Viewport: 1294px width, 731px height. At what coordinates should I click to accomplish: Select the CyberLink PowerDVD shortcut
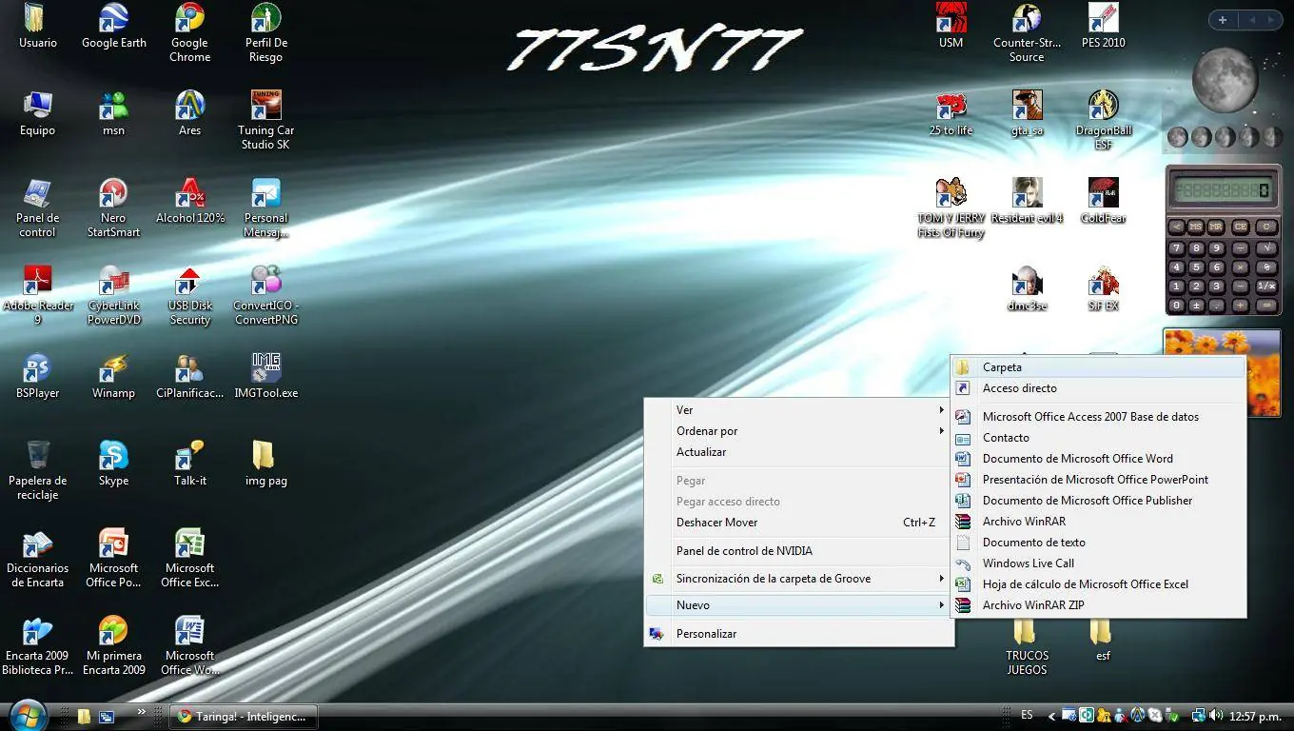point(113,295)
